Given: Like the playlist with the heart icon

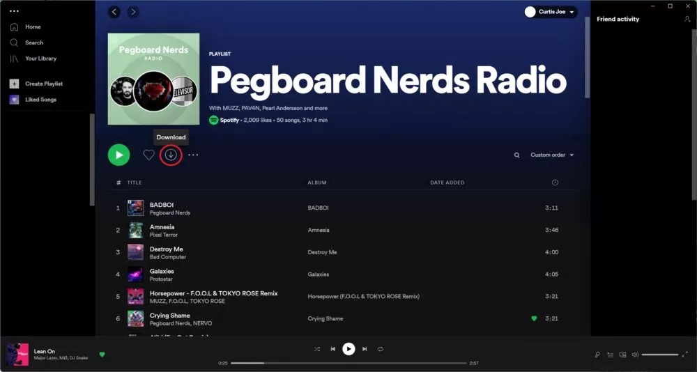Looking at the screenshot, I should click(x=148, y=155).
